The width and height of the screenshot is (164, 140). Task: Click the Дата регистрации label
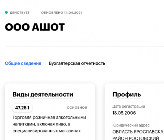(129, 107)
